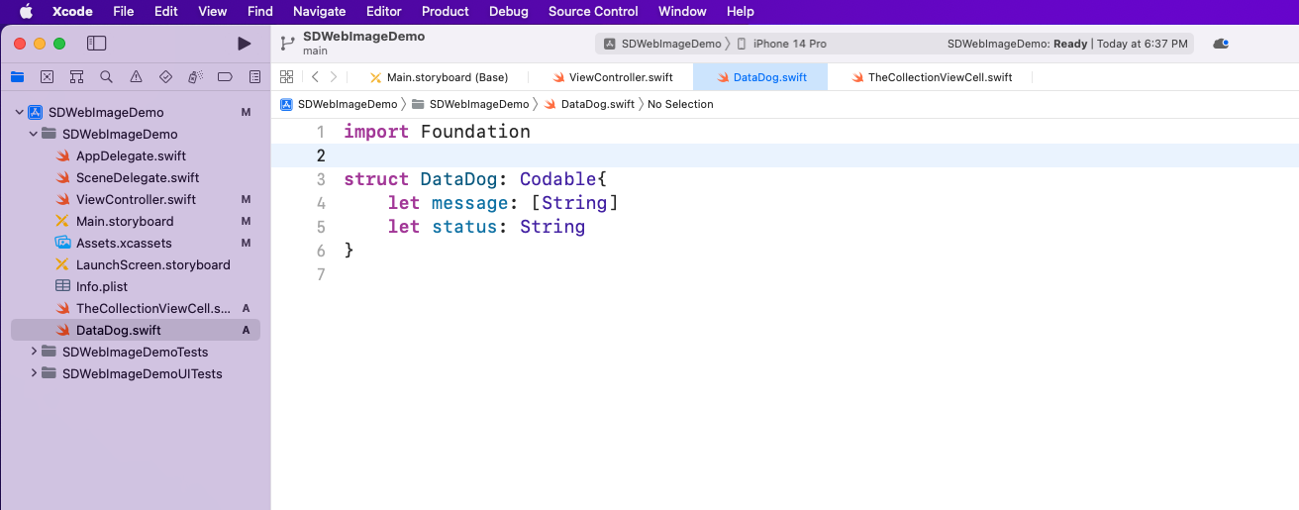Click the branch icon beside project title
Image resolution: width=1299 pixels, height=510 pixels.
point(287,44)
